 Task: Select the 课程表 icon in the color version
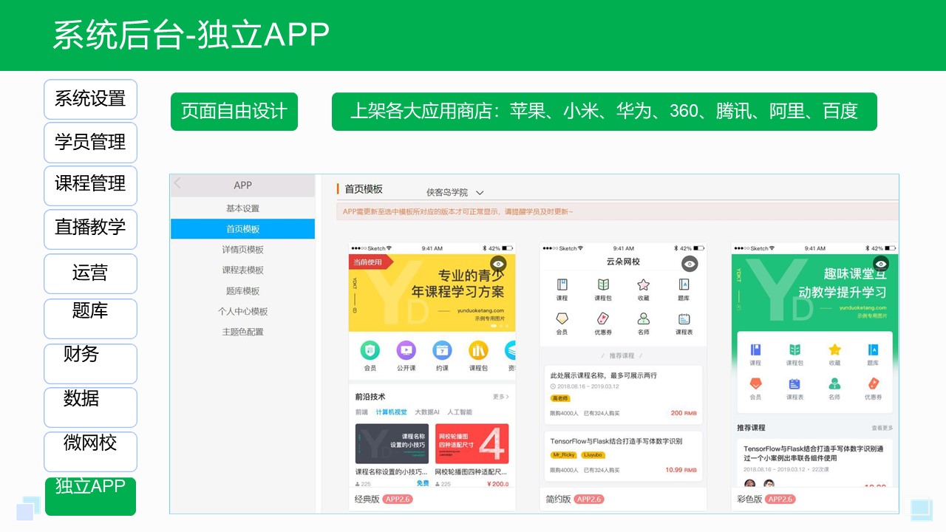pyautogui.click(x=794, y=383)
